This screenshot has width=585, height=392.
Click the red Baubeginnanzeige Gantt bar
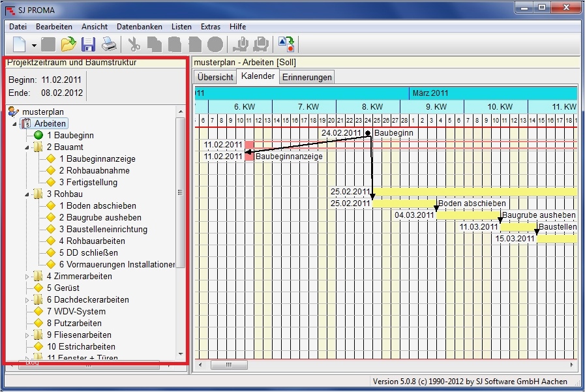tap(249, 157)
